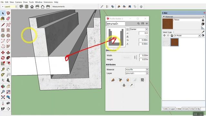206x116 pixels.
Task: Open the Material dropdown in Attributes
Action: tap(137, 70)
